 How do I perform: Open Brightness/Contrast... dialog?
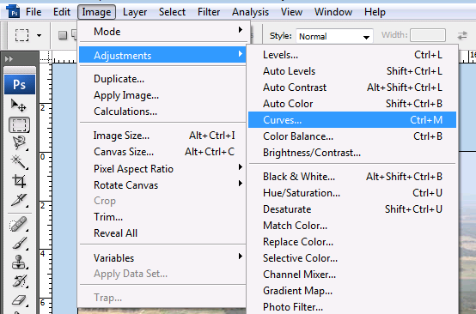coord(352,153)
